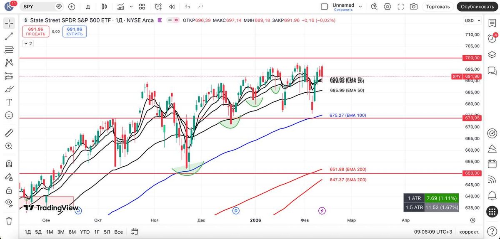This screenshot has height=239, width=500.
Task: Switch chart to fullscreen mode
Action: (400, 7)
